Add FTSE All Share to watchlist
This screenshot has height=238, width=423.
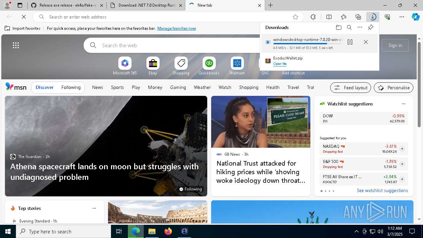(x=402, y=179)
